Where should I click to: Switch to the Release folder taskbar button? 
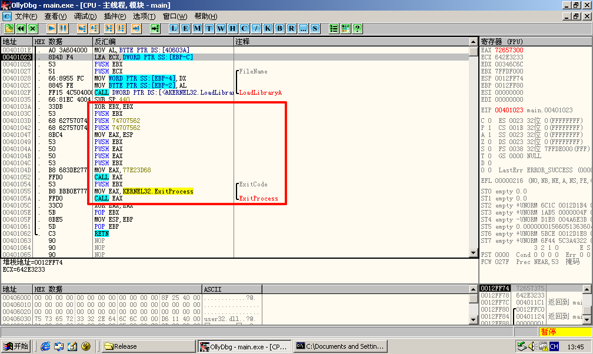click(x=148, y=346)
